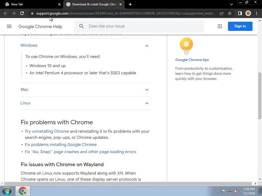Click the Fix problems with Chrome heading
262x196 pixels.
click(57, 122)
